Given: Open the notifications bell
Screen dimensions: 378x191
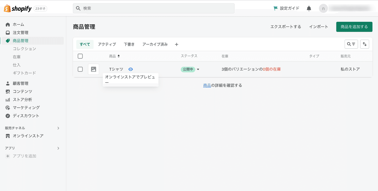Looking at the screenshot, I should click(x=309, y=8).
